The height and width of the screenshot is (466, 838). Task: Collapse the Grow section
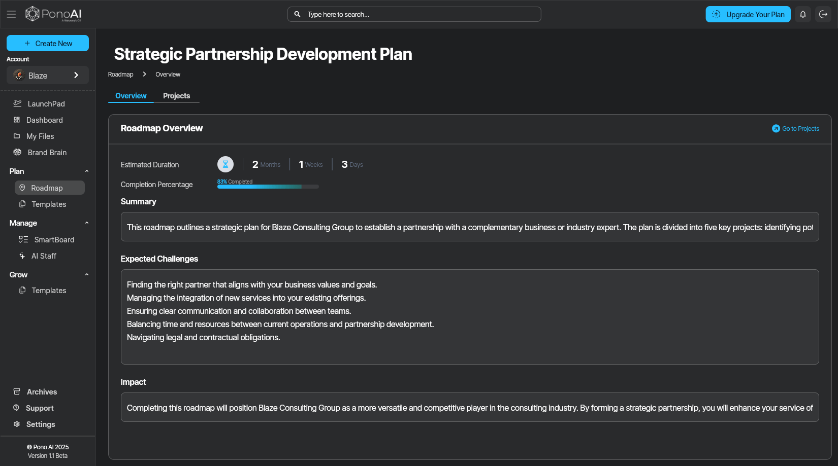(x=87, y=275)
